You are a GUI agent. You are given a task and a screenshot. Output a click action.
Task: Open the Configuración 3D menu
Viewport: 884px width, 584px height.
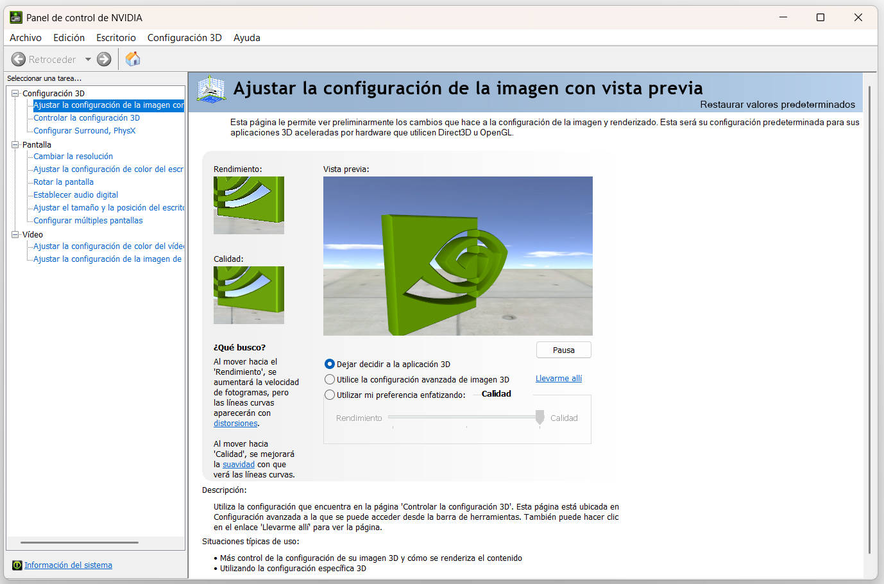click(x=184, y=38)
